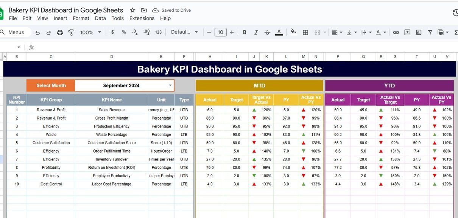The height and width of the screenshot is (218, 458).
Task: Click the Undo arrow icon
Action: [x=37, y=33]
